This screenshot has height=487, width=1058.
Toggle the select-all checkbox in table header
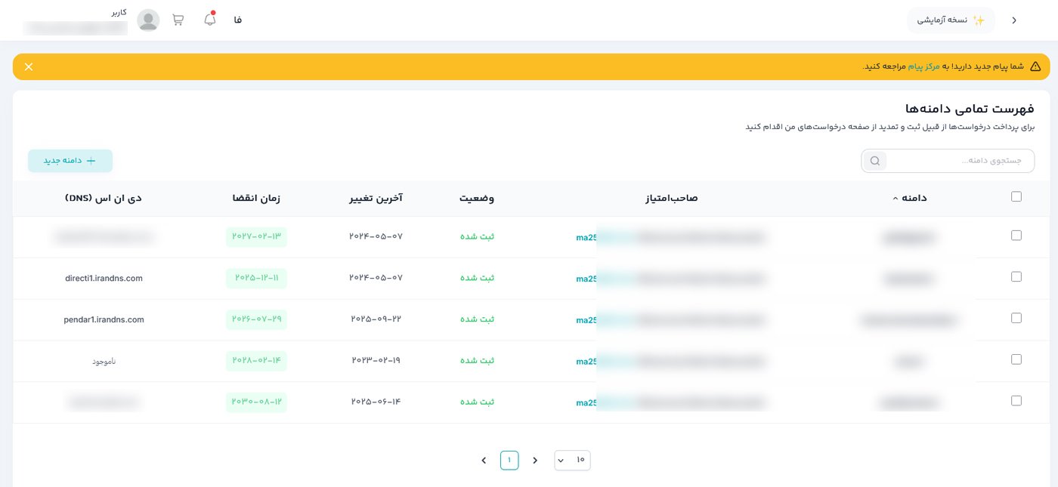1016,197
